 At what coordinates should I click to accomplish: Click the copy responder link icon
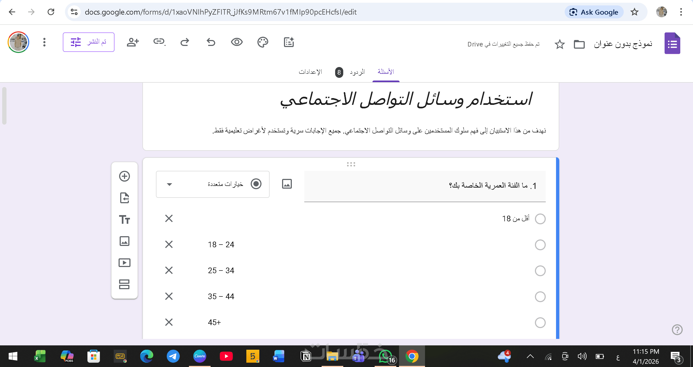coord(159,42)
